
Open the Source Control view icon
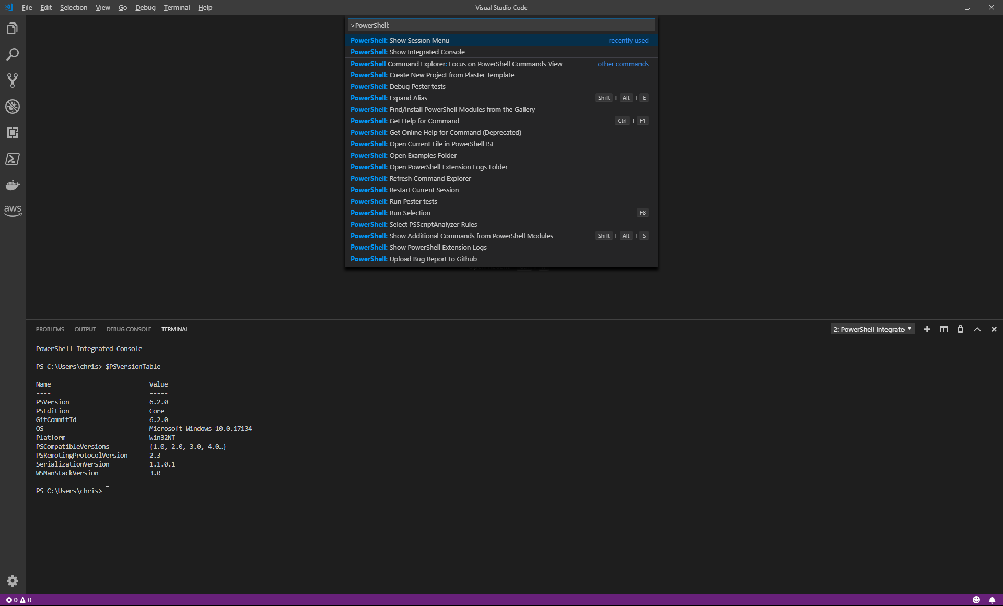13,80
